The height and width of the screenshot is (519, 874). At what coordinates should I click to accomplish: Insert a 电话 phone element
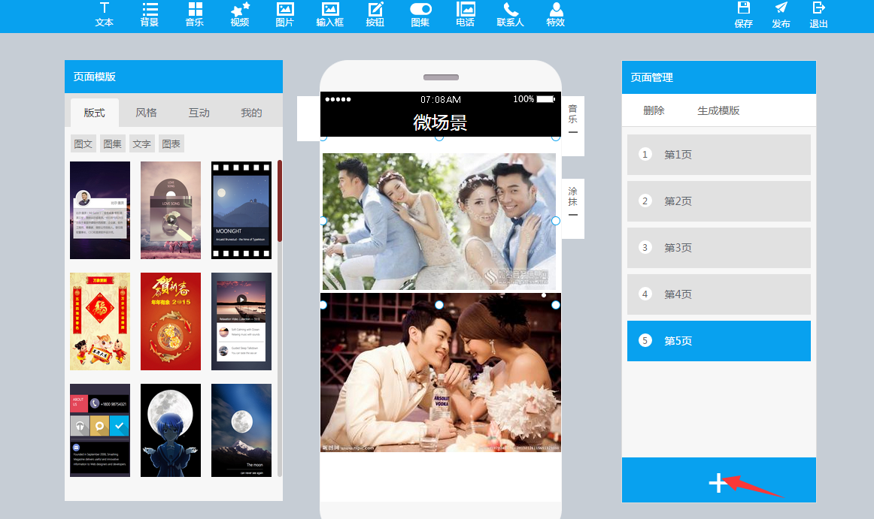[x=466, y=14]
